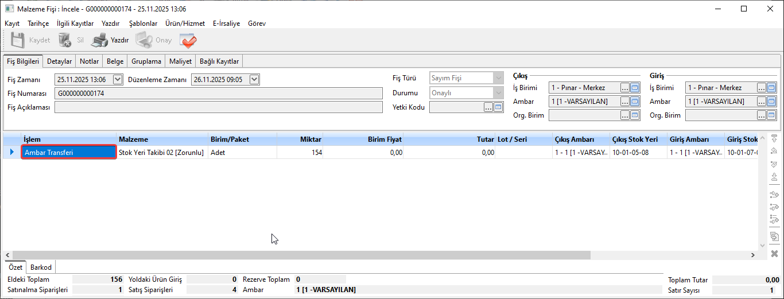Click the Sil trash bin icon
Image resolution: width=784 pixels, height=299 pixels.
(65, 40)
